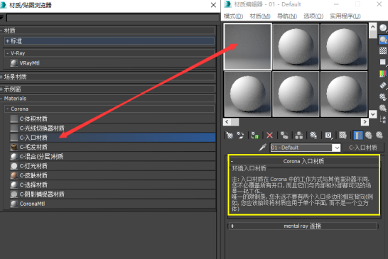388x259 pixels.
Task: Click the C-入口材质 material type button
Action: pos(362,148)
